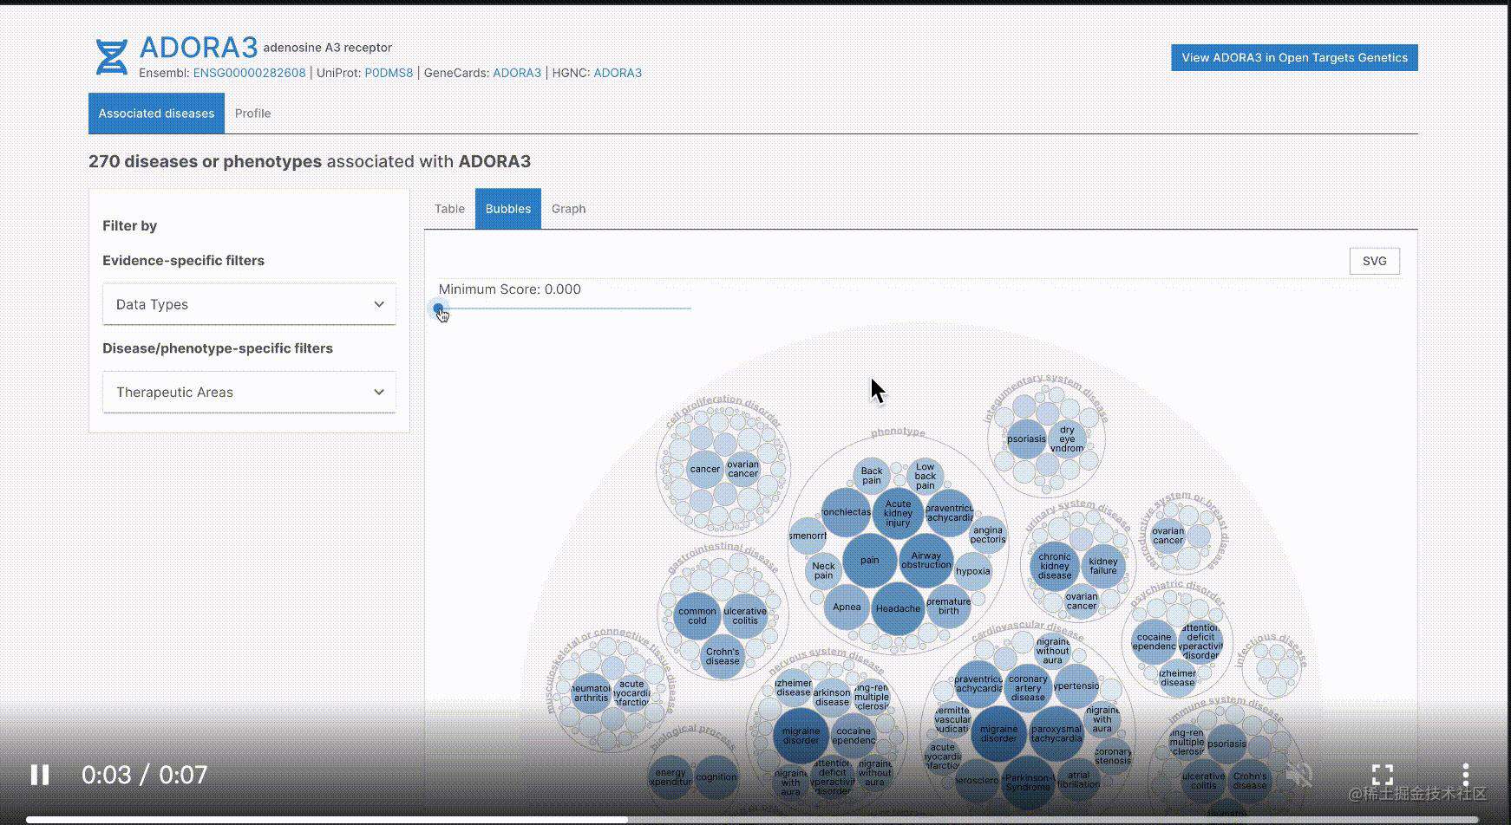Viewport: 1511px width, 825px height.
Task: Click the rheumatoid arthritis bubble
Action: pyautogui.click(x=592, y=693)
